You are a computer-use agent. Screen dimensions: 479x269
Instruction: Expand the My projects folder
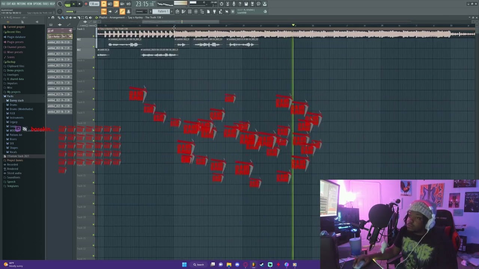pos(13,92)
